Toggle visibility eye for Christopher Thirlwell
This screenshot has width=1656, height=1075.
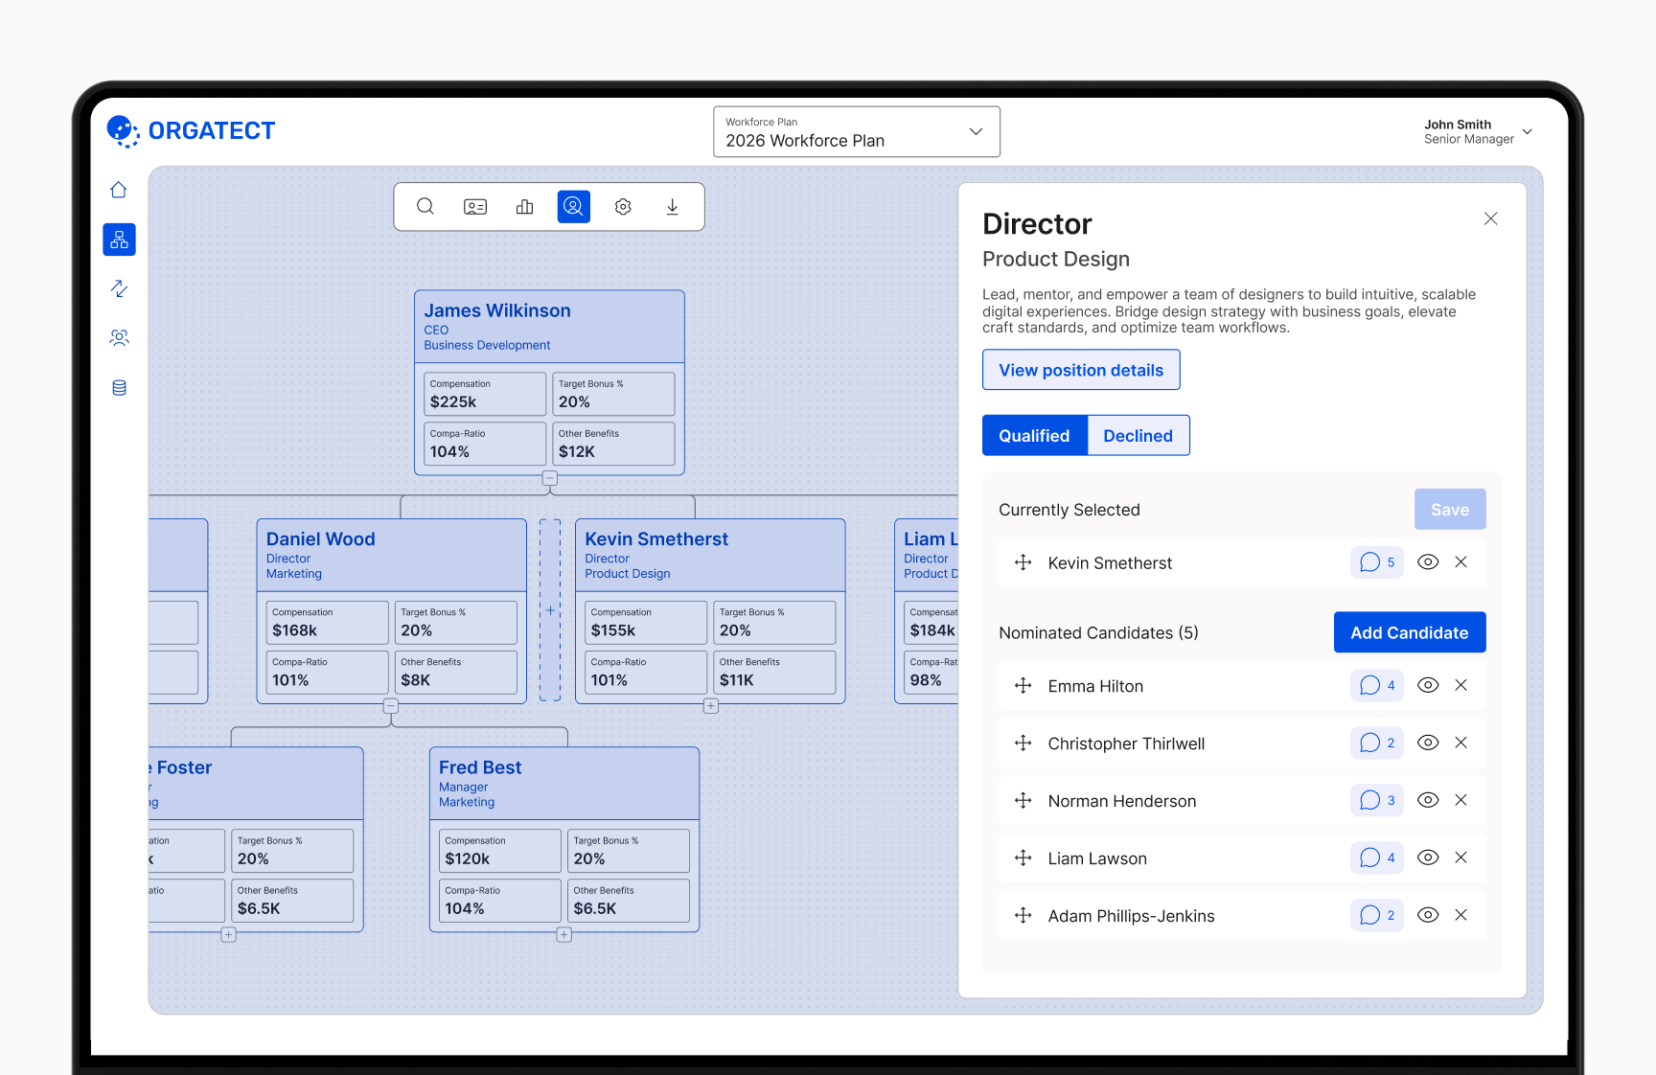tap(1428, 743)
